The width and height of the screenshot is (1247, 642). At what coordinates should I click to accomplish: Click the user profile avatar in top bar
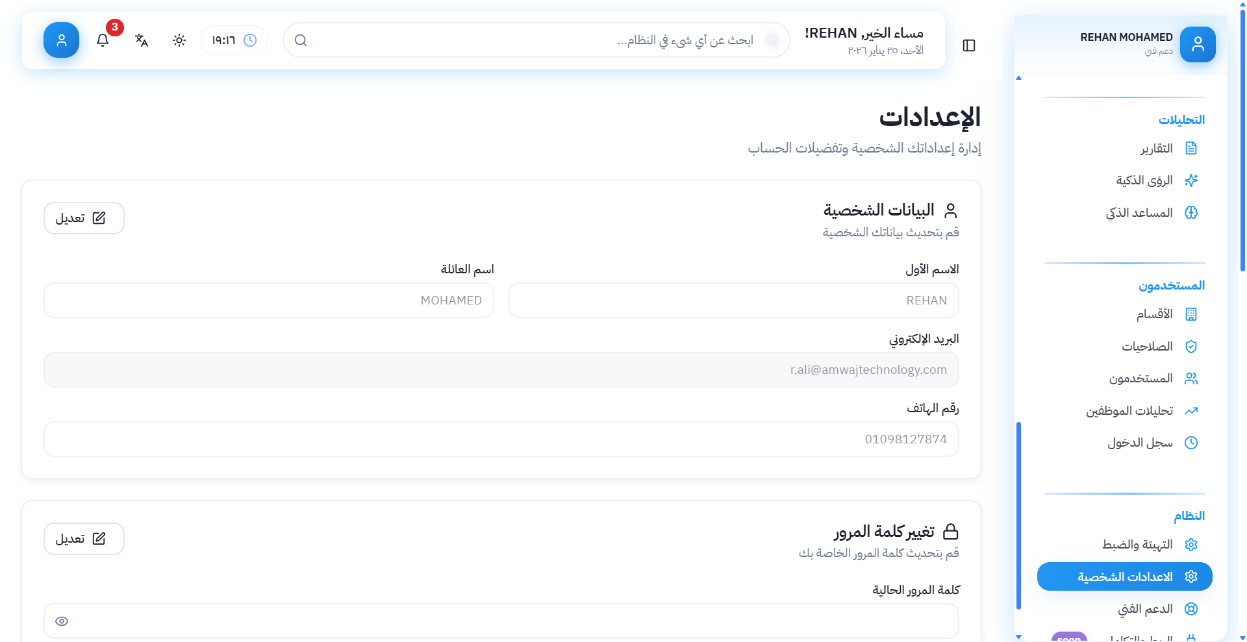point(62,40)
